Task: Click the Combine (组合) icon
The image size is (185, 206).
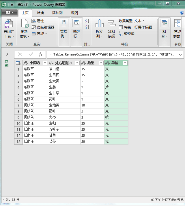Action: point(165,22)
